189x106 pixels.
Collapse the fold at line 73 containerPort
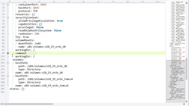(x=8, y=5)
